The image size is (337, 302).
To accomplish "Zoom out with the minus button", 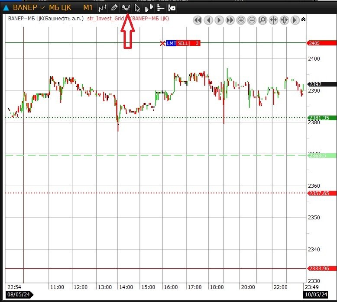I will tap(252, 20).
